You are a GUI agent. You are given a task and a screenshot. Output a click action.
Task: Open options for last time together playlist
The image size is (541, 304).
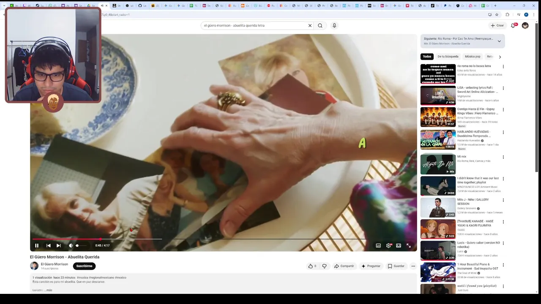pyautogui.click(x=503, y=179)
